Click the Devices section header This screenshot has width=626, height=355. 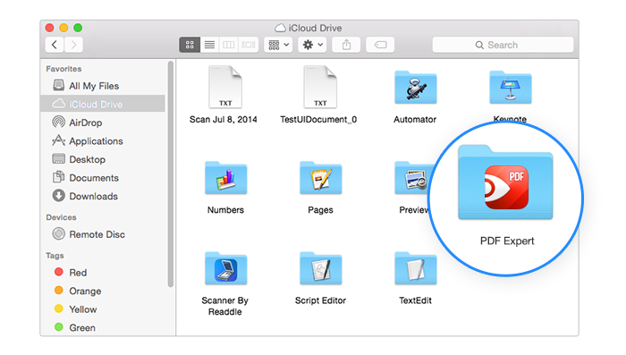point(61,217)
